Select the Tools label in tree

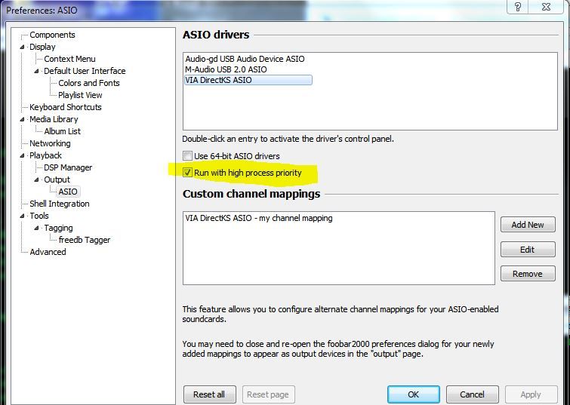pos(39,216)
